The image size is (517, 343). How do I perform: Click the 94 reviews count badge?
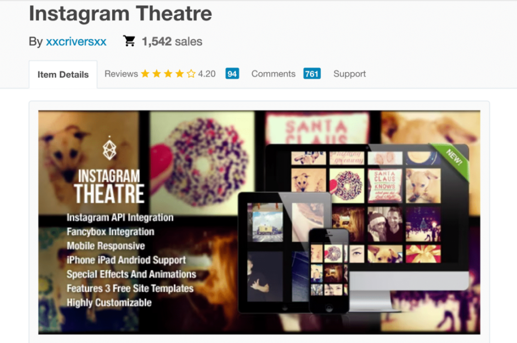232,74
